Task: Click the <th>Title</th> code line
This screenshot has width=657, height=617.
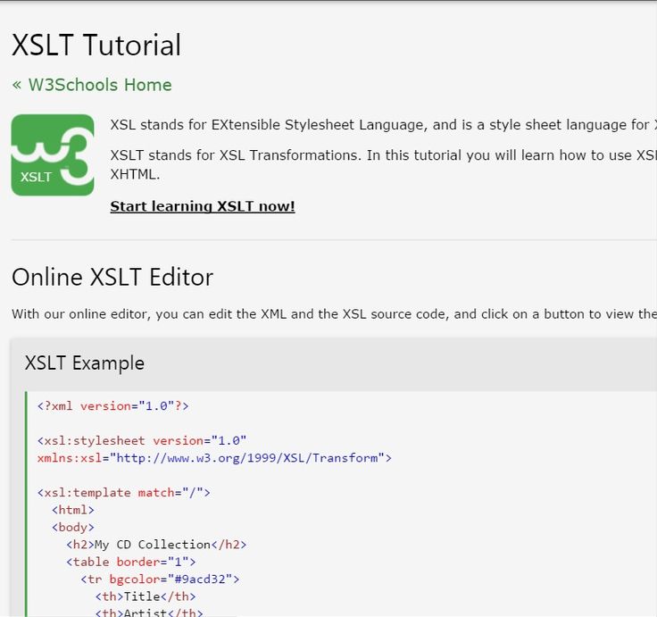Action: point(146,596)
